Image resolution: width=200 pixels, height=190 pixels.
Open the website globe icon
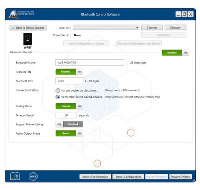pyautogui.click(x=33, y=176)
